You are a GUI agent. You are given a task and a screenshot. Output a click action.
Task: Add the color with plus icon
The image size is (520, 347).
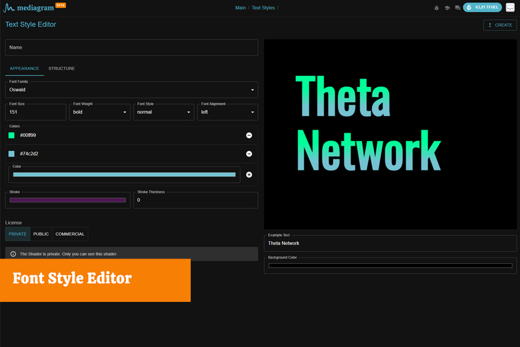coord(249,175)
